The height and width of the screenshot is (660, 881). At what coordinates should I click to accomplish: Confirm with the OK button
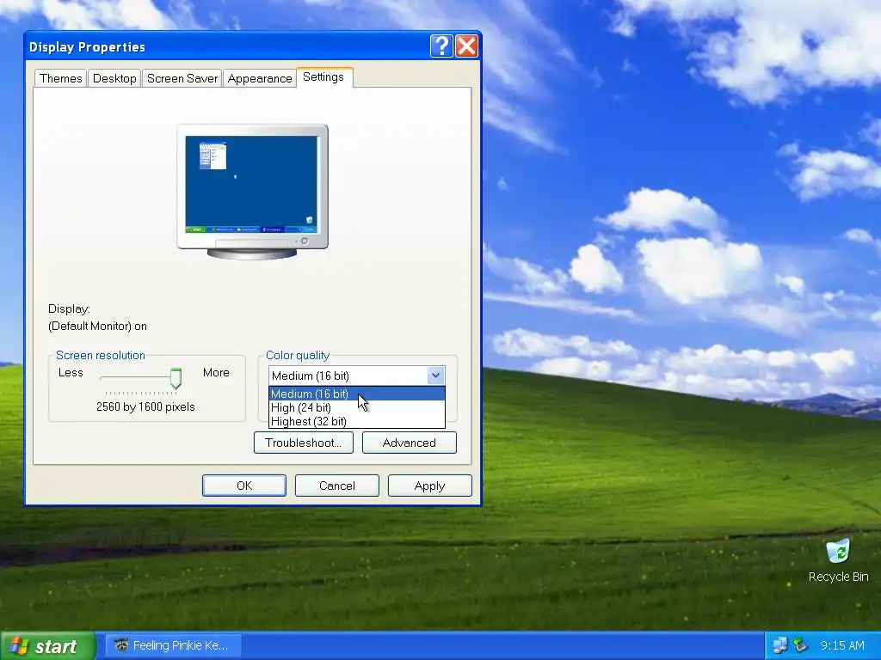[x=244, y=486]
